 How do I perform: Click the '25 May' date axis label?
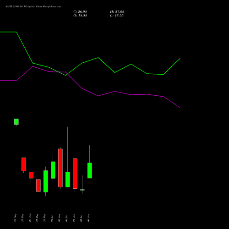click(22, 218)
